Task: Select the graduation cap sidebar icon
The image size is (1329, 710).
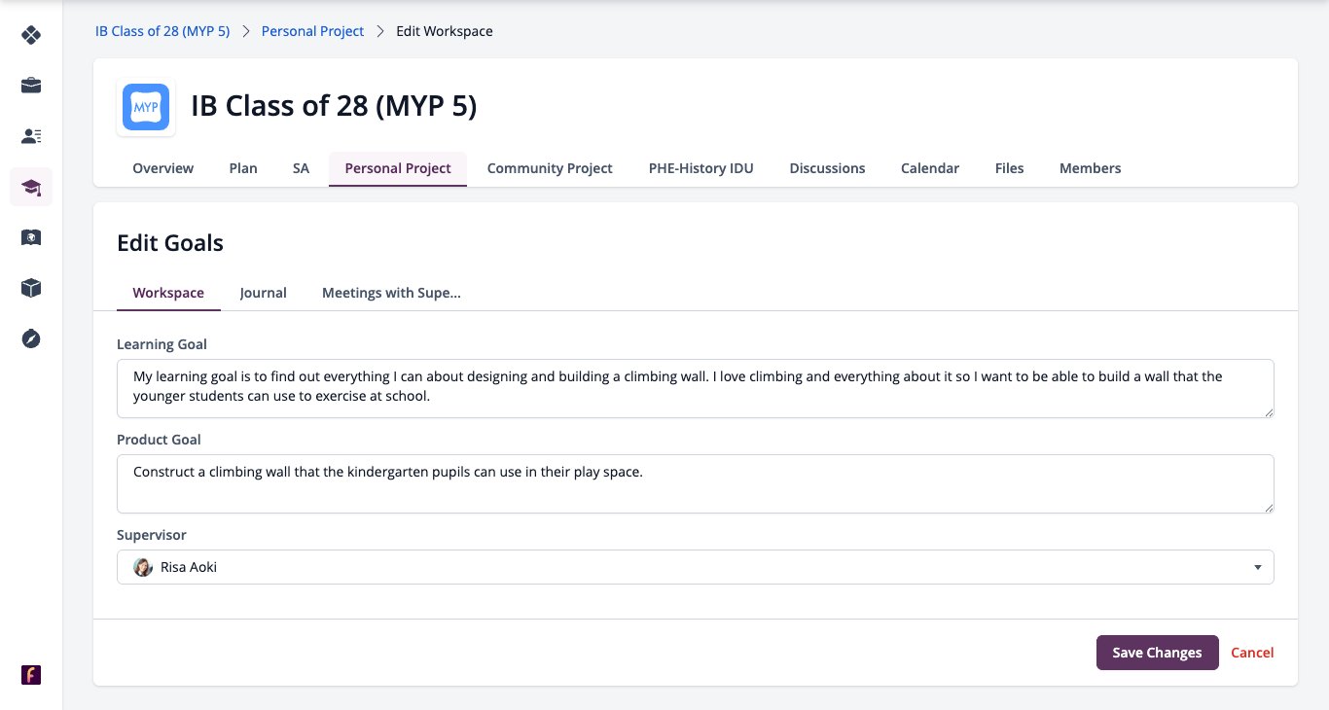Action: [x=31, y=187]
